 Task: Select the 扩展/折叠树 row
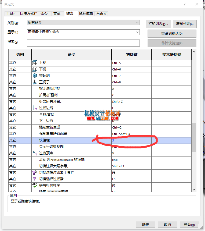100,95
